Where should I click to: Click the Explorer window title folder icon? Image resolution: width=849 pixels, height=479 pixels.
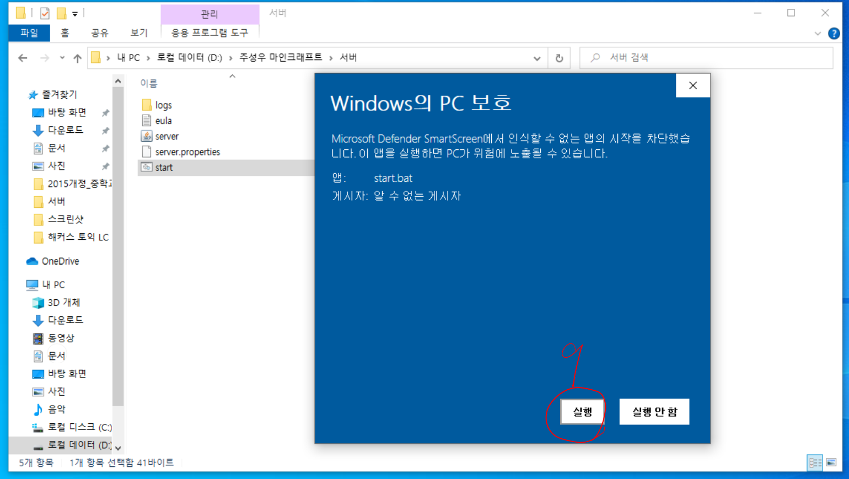20,13
